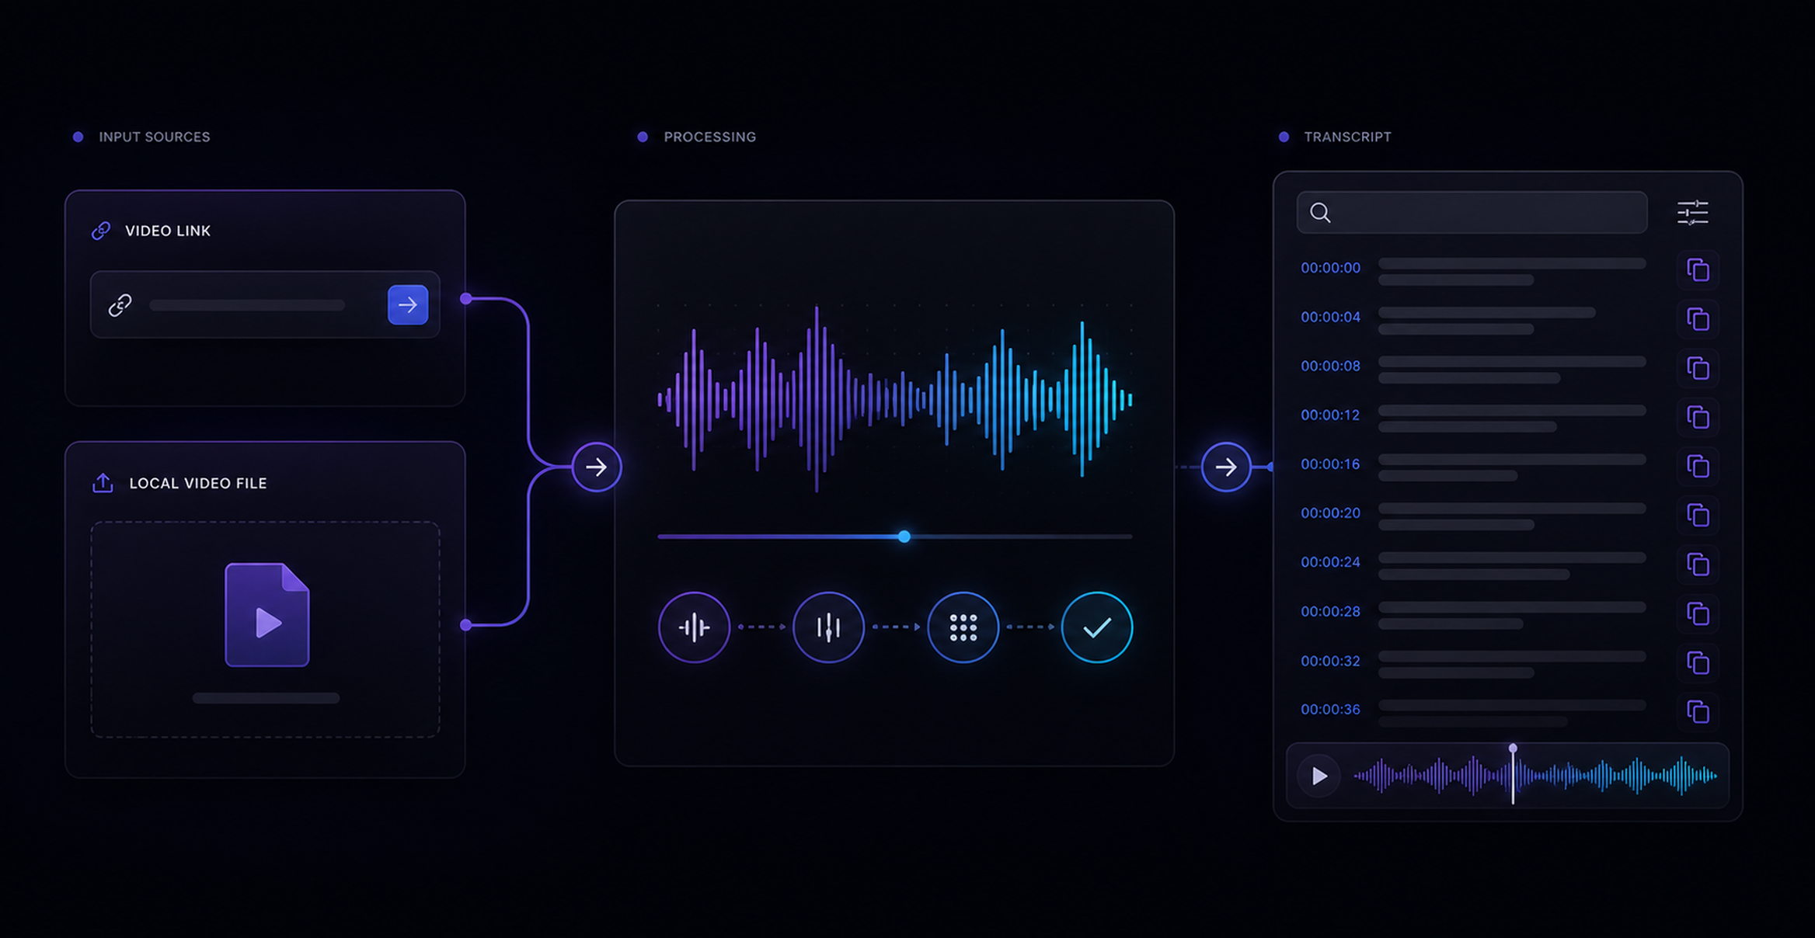1815x938 pixels.
Task: Jump to timestamp 00:00:12
Action: coord(1331,415)
